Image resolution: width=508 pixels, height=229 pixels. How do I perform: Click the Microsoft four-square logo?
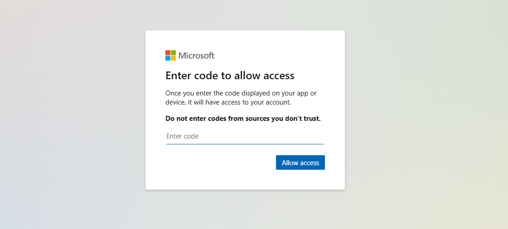(x=170, y=55)
